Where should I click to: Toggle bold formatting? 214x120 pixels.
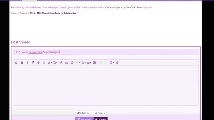coord(22,63)
